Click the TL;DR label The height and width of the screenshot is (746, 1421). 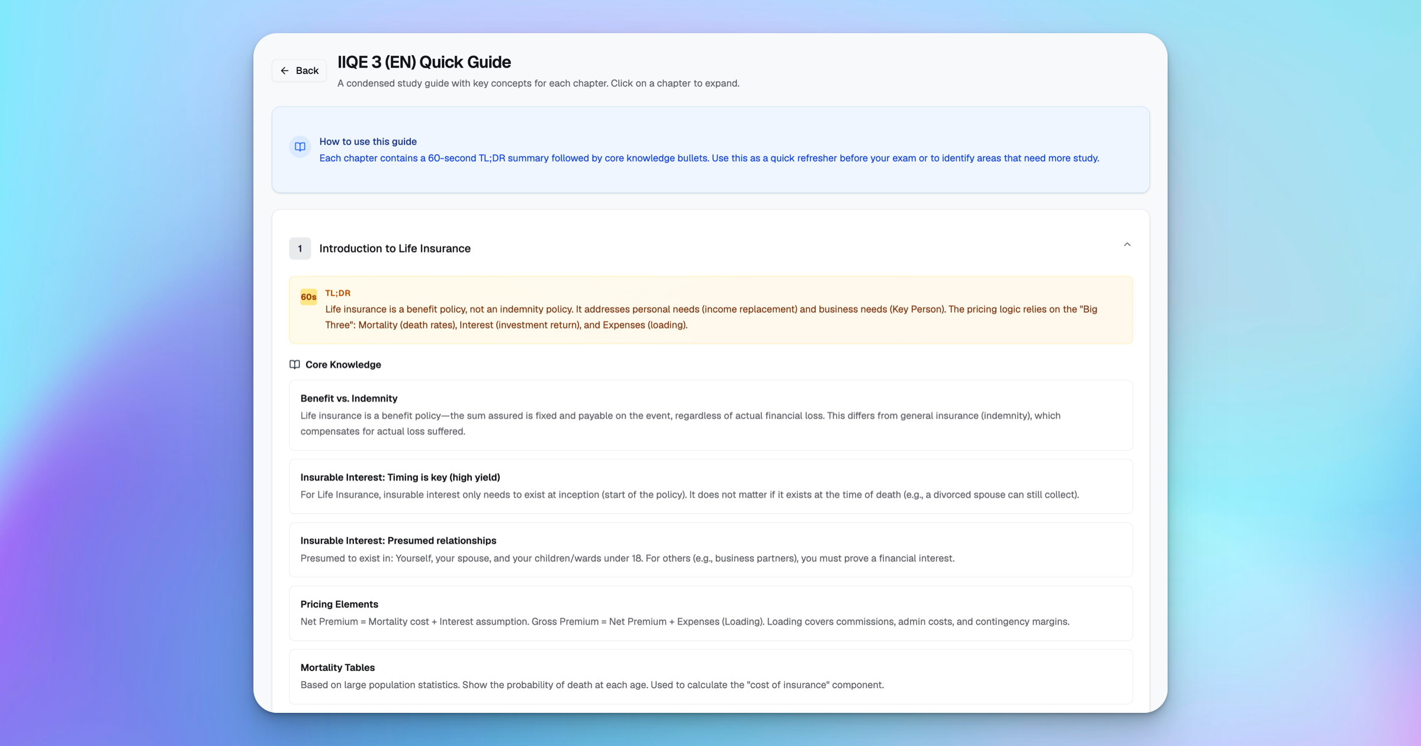click(337, 293)
